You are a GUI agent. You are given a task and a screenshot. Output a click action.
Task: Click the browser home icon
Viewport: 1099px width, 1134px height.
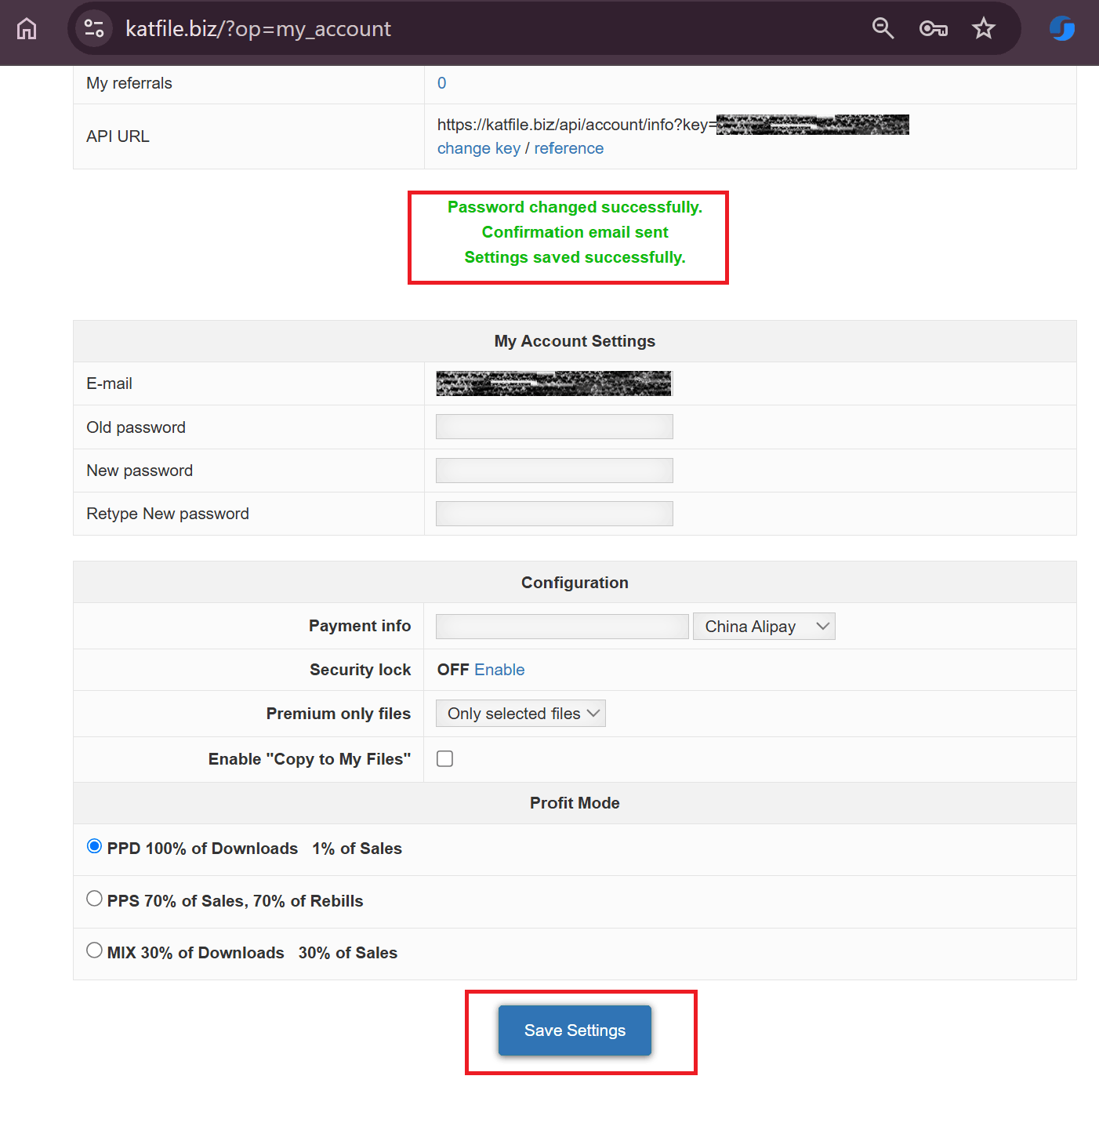tap(27, 28)
